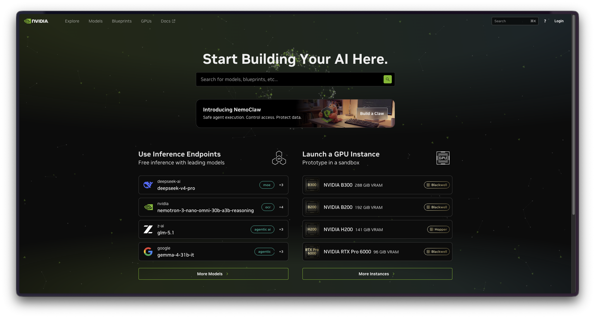Click the NVIDIA logo in header
This screenshot has height=318, width=595.
click(x=36, y=21)
